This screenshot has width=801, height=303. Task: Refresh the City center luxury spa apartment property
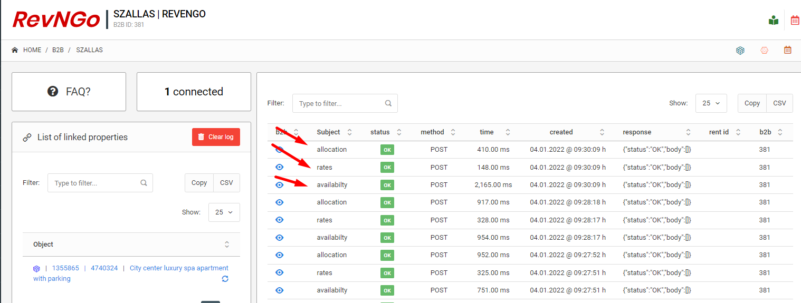tap(225, 279)
